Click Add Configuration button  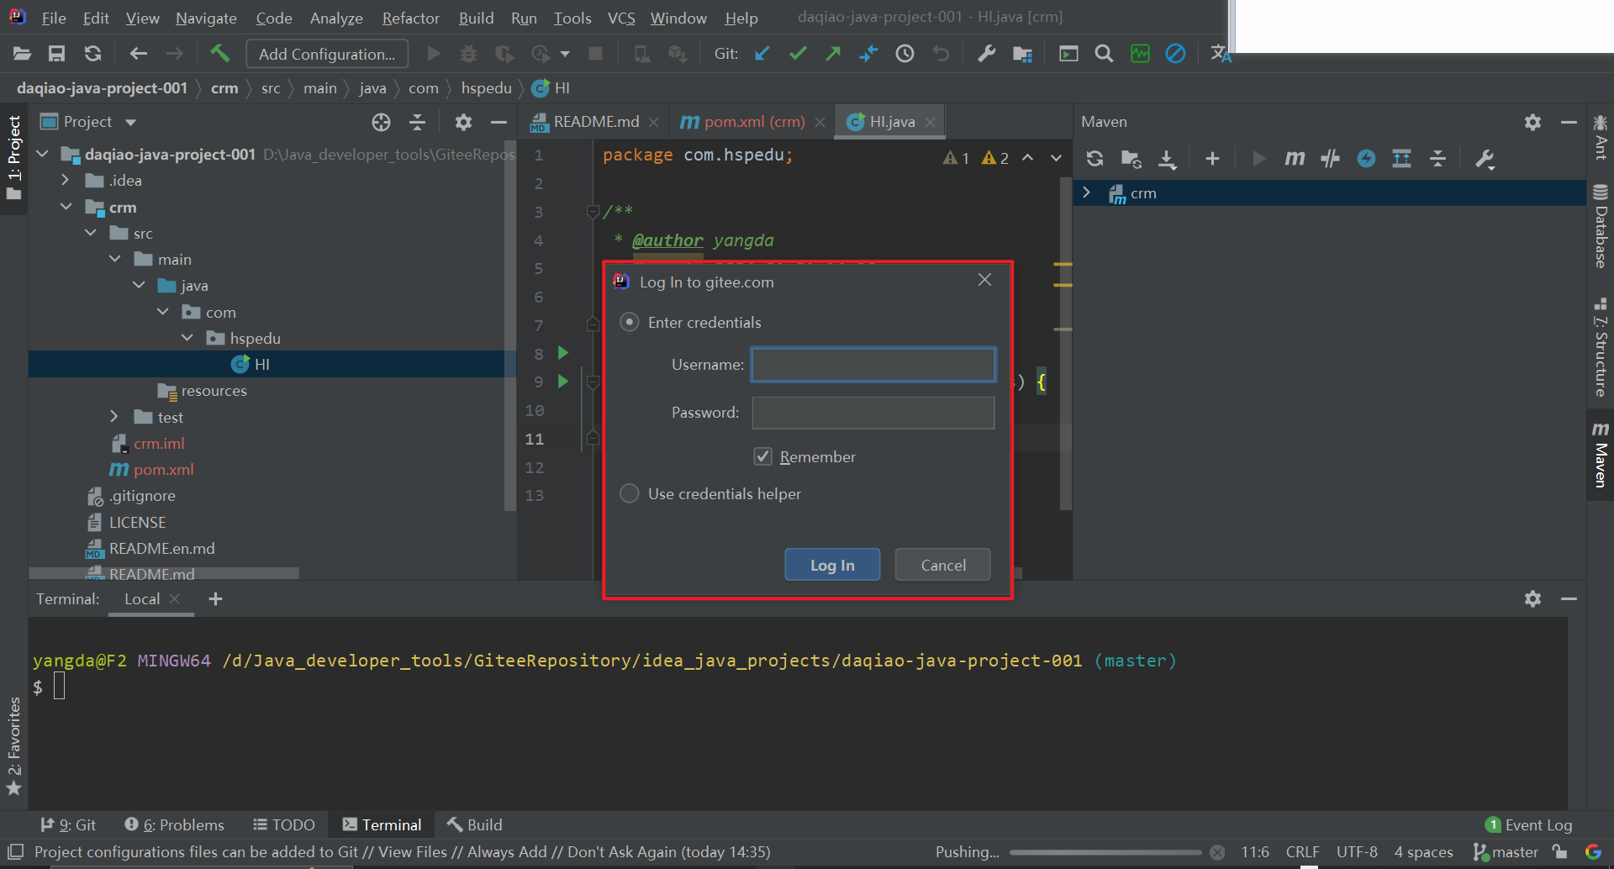click(x=327, y=54)
